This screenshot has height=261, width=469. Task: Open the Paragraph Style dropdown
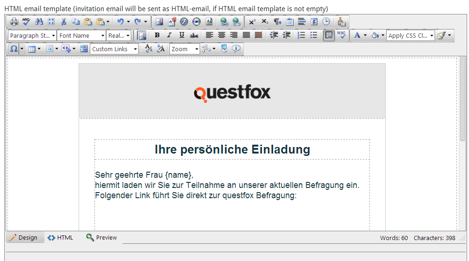[32, 35]
